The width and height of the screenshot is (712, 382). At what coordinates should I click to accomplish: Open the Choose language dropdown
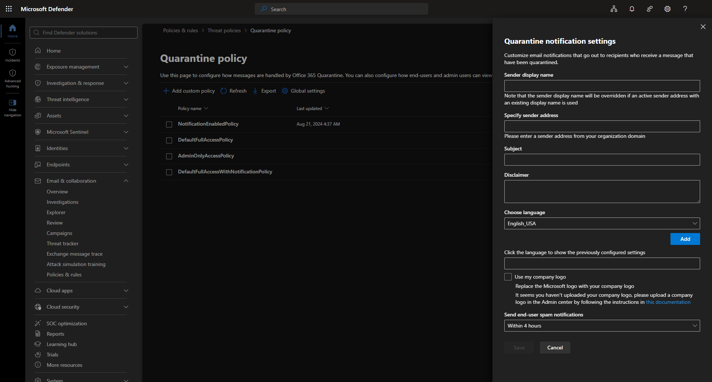click(x=602, y=223)
